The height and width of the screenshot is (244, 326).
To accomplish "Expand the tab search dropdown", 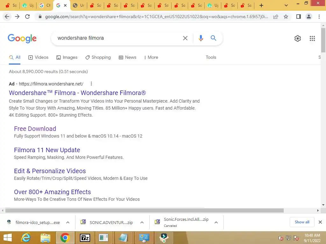I will point(286,5).
